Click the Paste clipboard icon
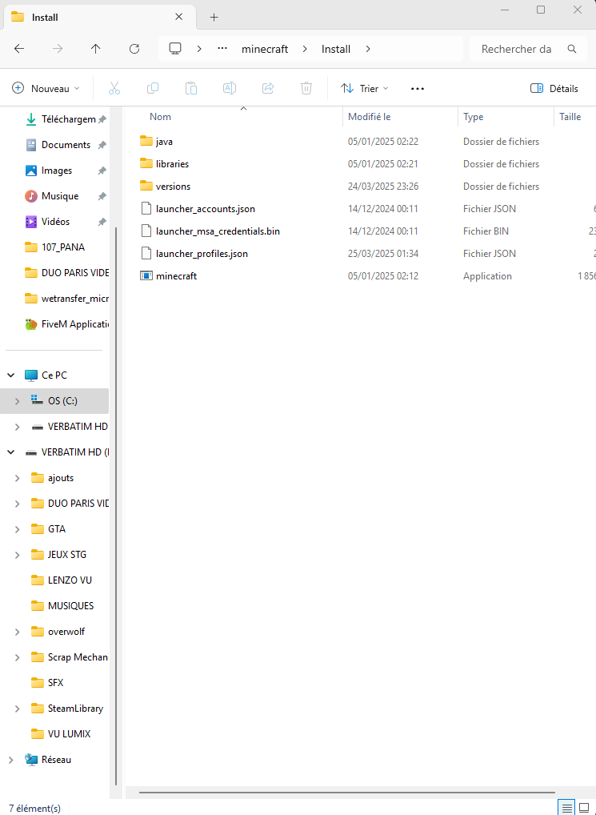This screenshot has height=815, width=596. point(191,88)
